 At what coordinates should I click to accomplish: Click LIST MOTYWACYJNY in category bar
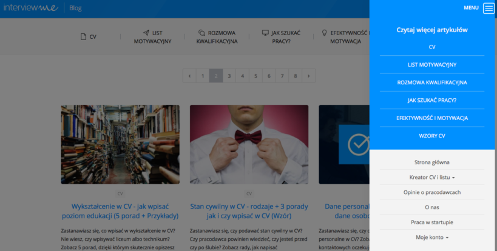click(152, 37)
